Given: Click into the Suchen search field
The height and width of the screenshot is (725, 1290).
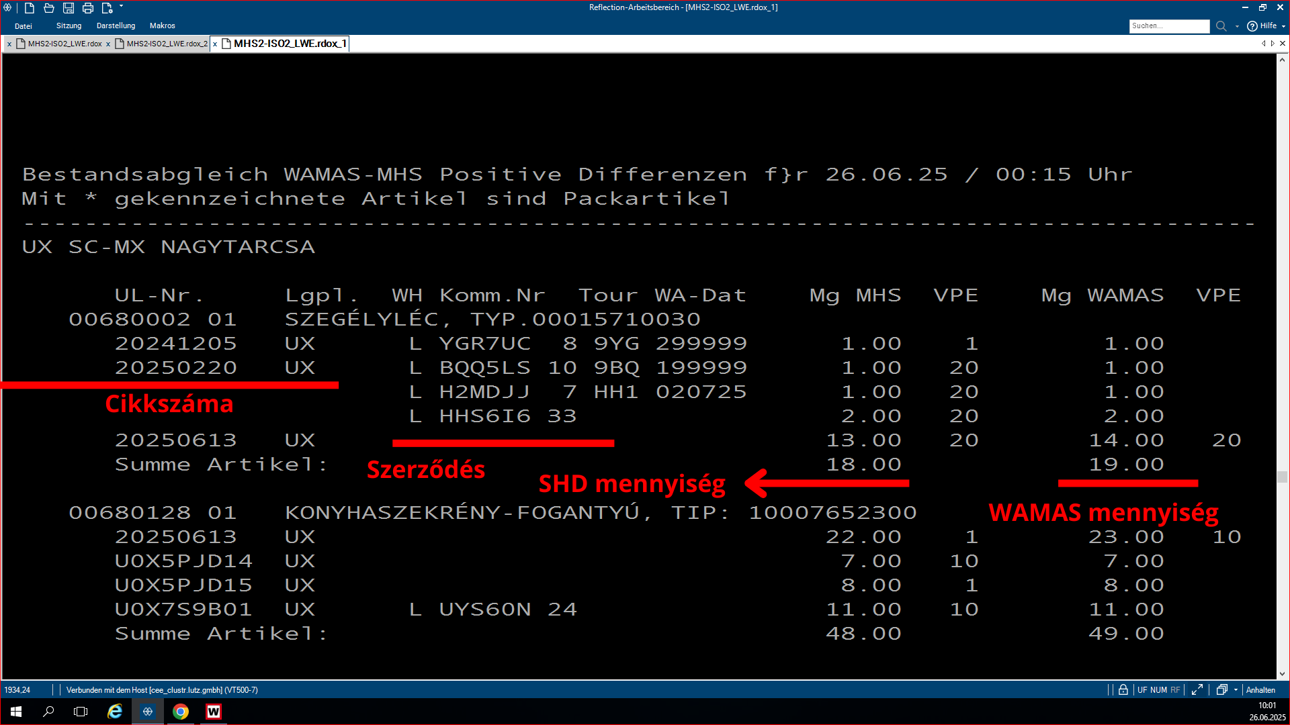Looking at the screenshot, I should 1168,26.
